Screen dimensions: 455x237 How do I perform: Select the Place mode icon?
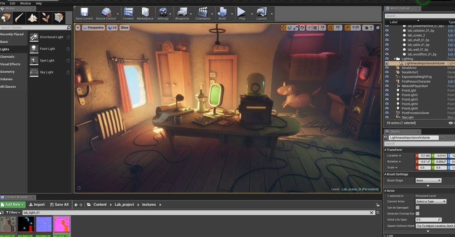coord(6,18)
